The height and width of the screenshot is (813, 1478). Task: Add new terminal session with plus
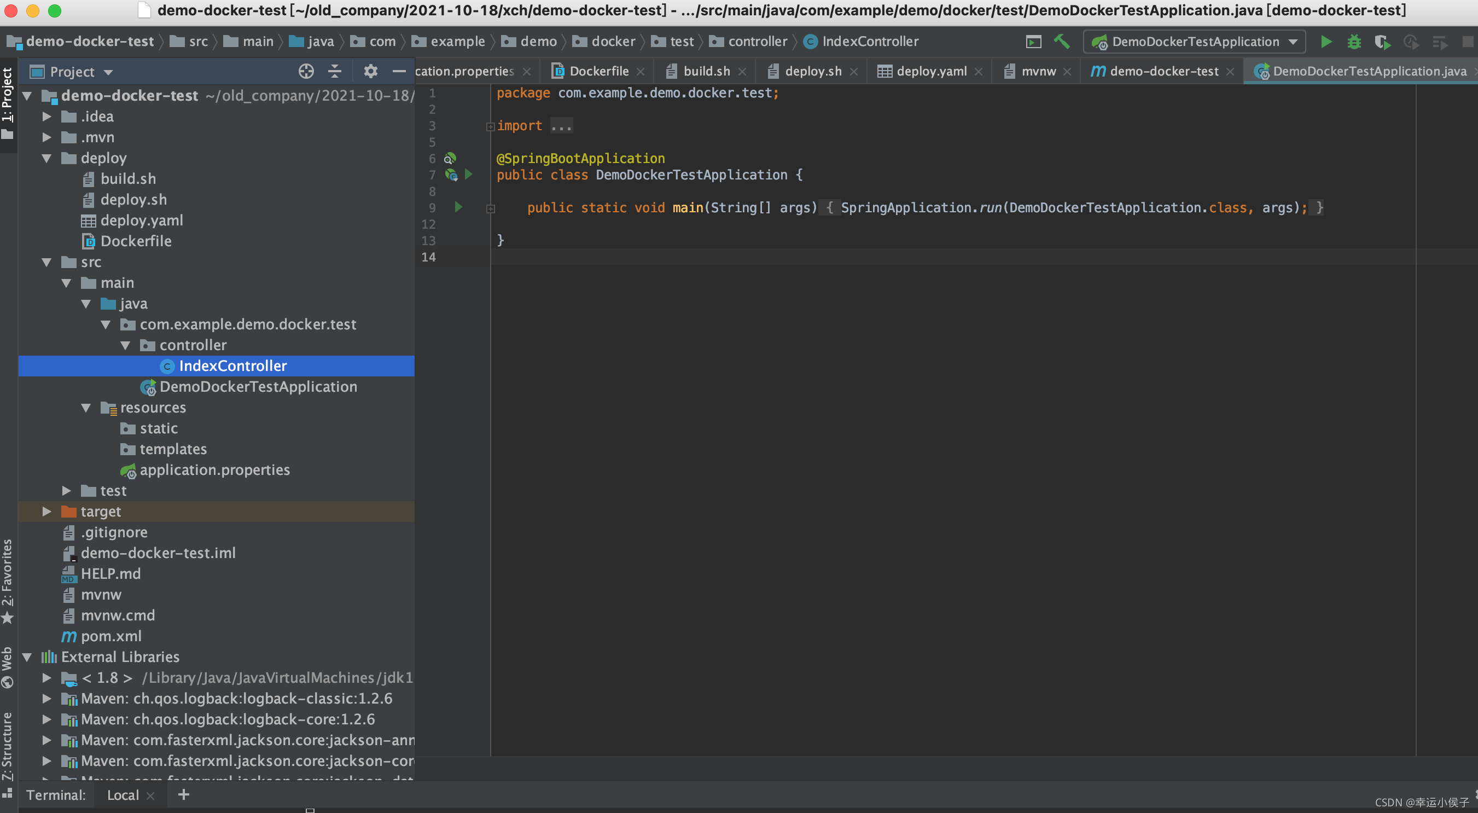tap(184, 794)
